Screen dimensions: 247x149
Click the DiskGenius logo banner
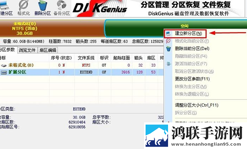tap(100, 8)
